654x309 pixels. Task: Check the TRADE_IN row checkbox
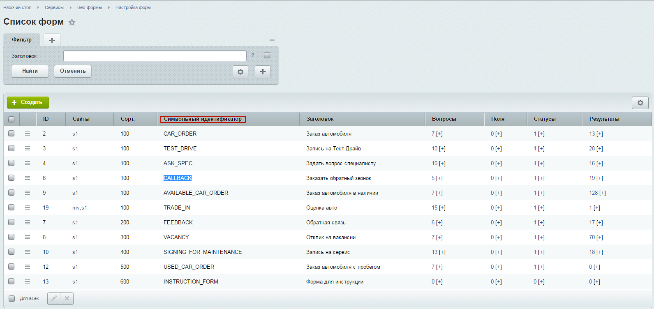[x=12, y=208]
